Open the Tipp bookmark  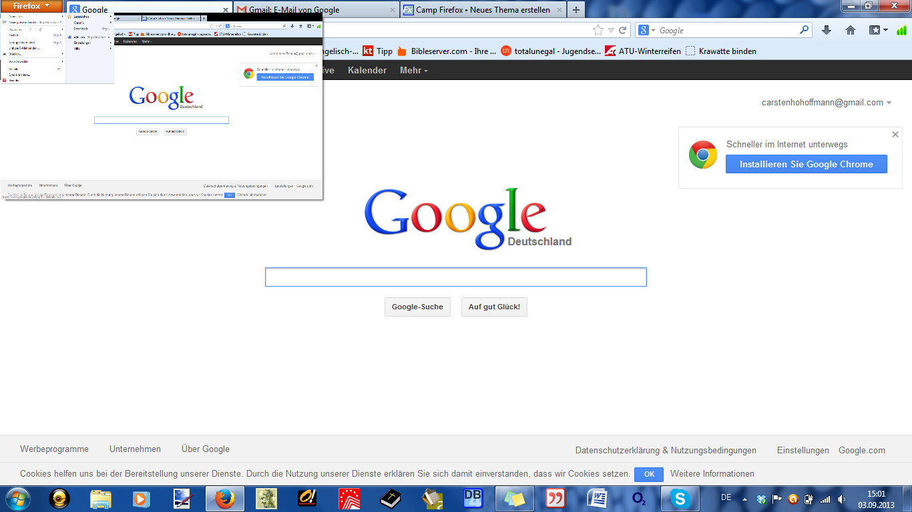[378, 51]
